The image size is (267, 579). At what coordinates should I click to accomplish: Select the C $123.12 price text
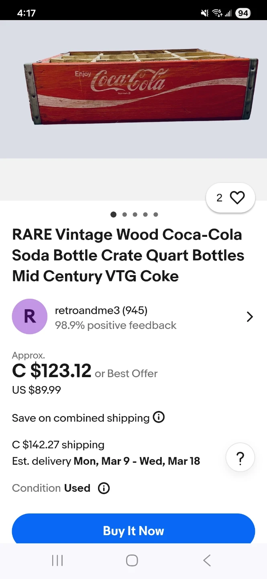click(x=52, y=371)
